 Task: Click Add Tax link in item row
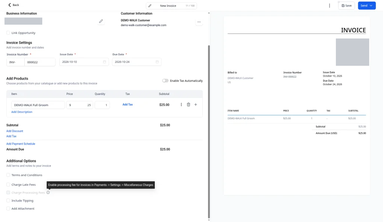128,104
